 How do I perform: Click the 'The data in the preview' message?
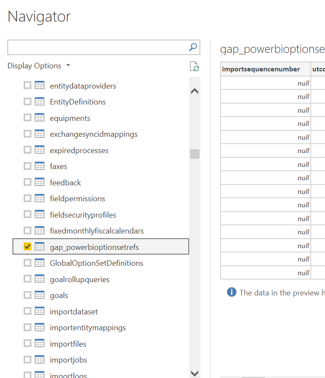[282, 293]
